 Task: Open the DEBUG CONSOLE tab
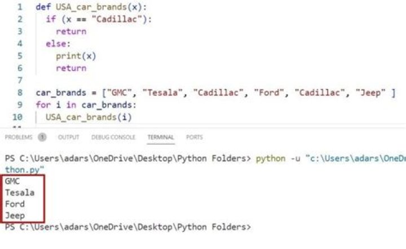pyautogui.click(x=113, y=137)
